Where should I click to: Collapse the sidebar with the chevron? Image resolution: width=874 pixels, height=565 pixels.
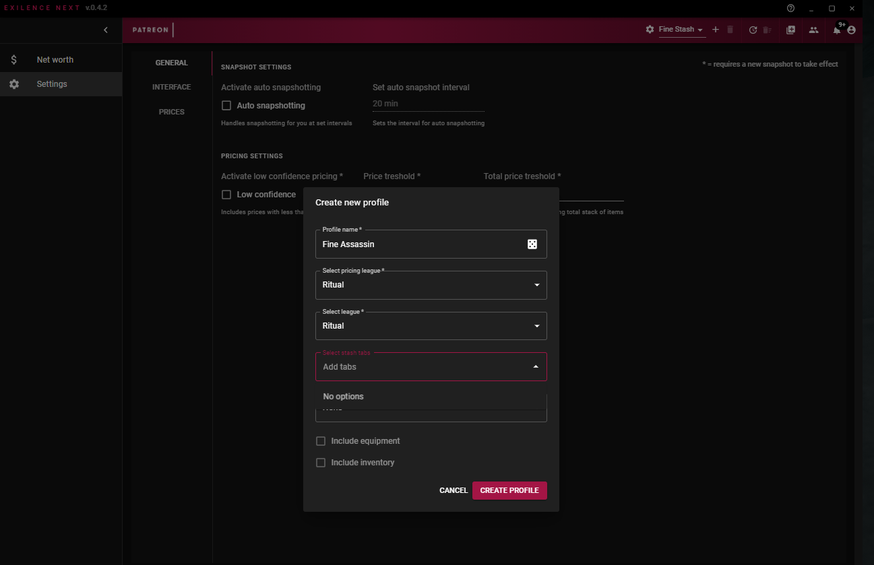click(x=106, y=30)
